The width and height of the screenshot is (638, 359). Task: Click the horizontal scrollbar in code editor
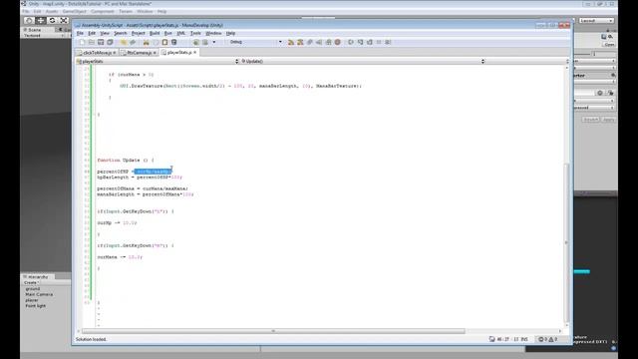tap(273, 331)
